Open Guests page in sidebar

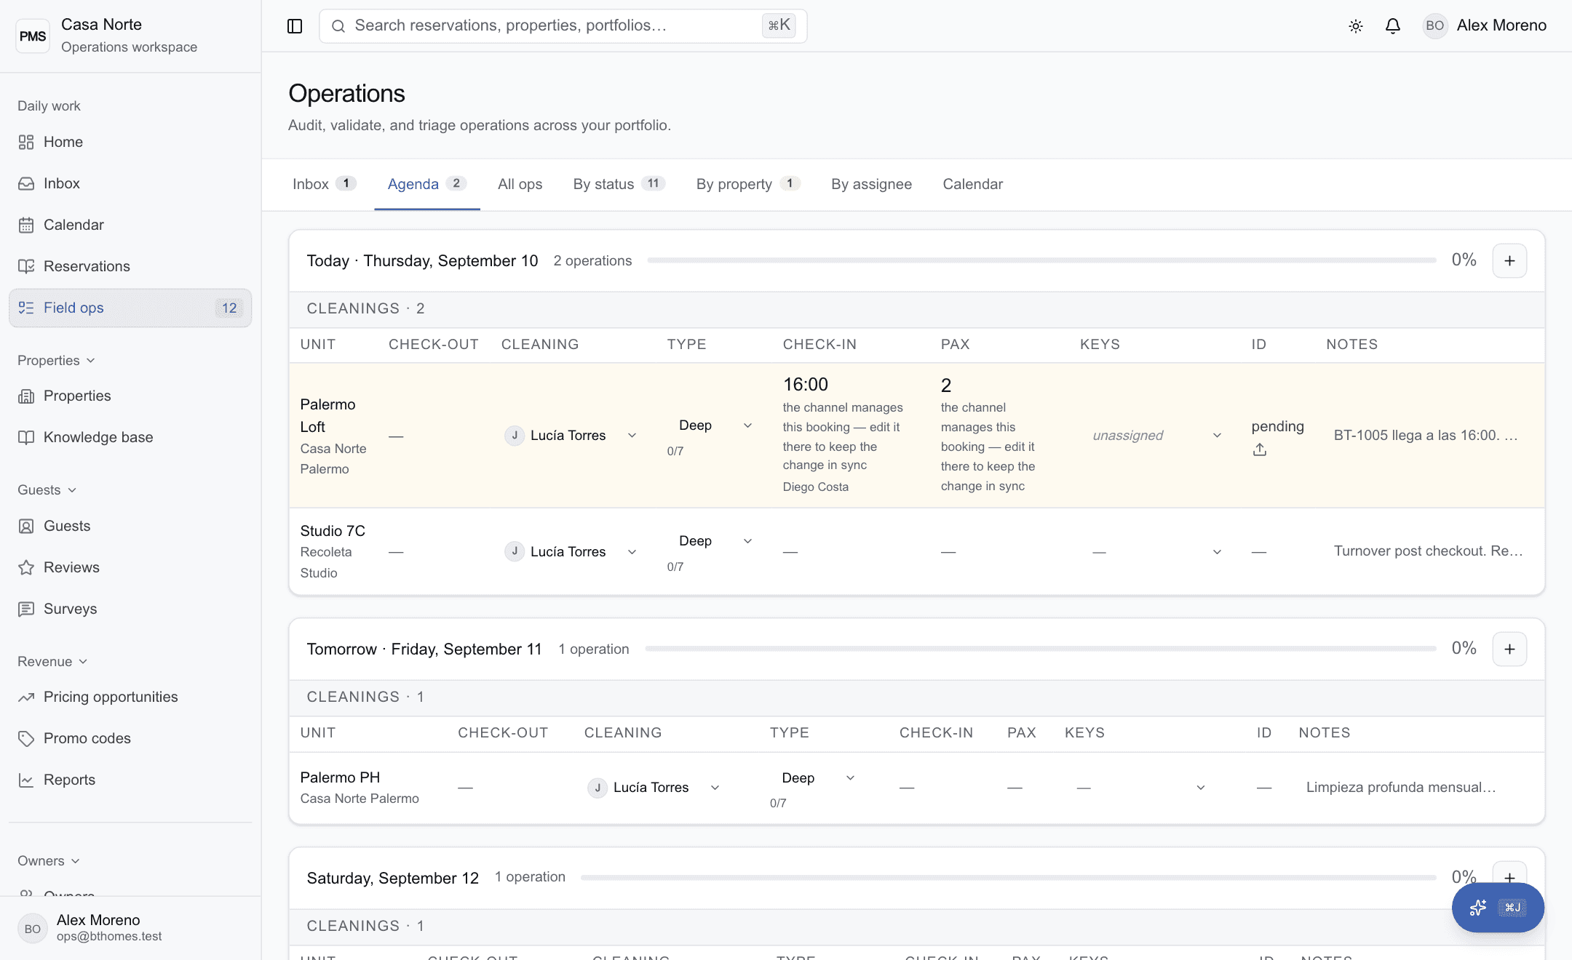tap(130, 526)
